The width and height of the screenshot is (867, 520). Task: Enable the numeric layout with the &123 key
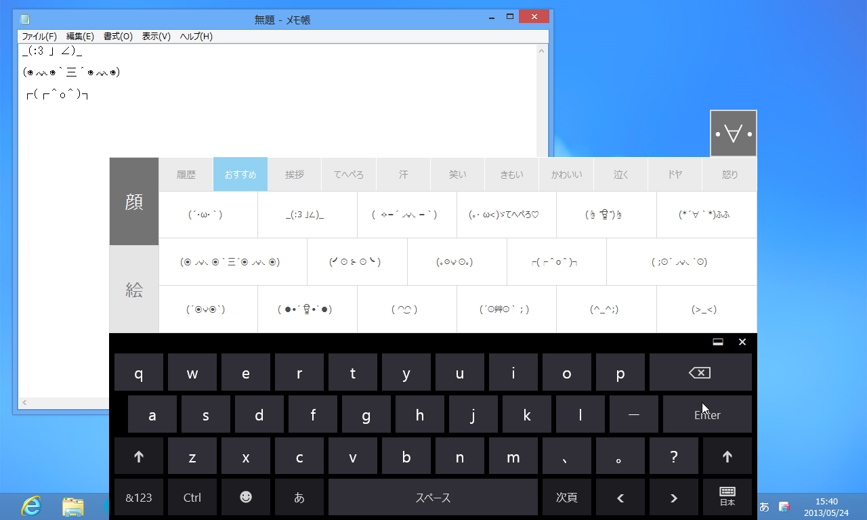tap(139, 497)
